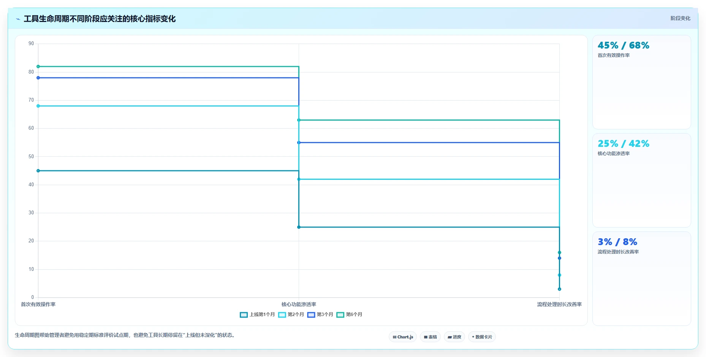Screen dimensions: 706x357
Task: Click the 核心功能渗透率 card caption
Action: 614,154
